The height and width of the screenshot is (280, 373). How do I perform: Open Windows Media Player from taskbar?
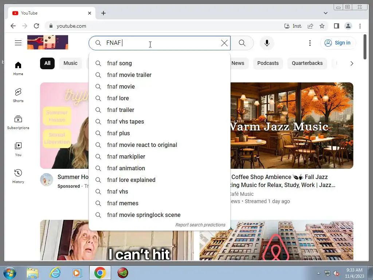click(x=76, y=273)
